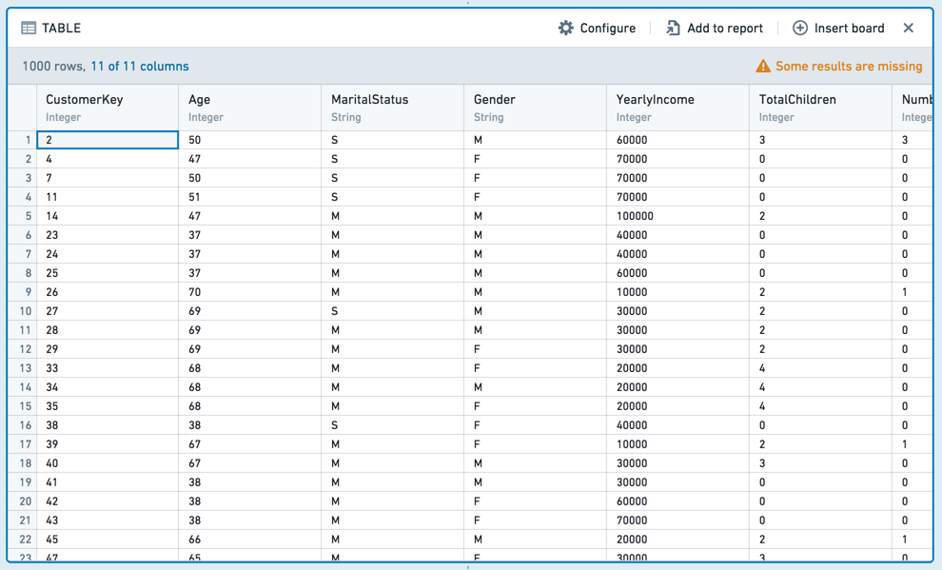
Task: Click YearlyIncome cell 10000 in row 17
Action: (677, 444)
